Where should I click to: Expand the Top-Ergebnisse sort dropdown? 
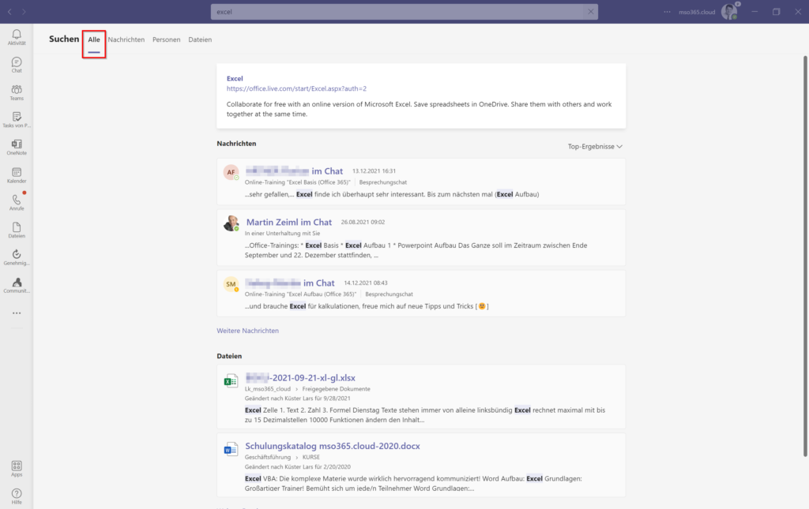click(x=595, y=146)
